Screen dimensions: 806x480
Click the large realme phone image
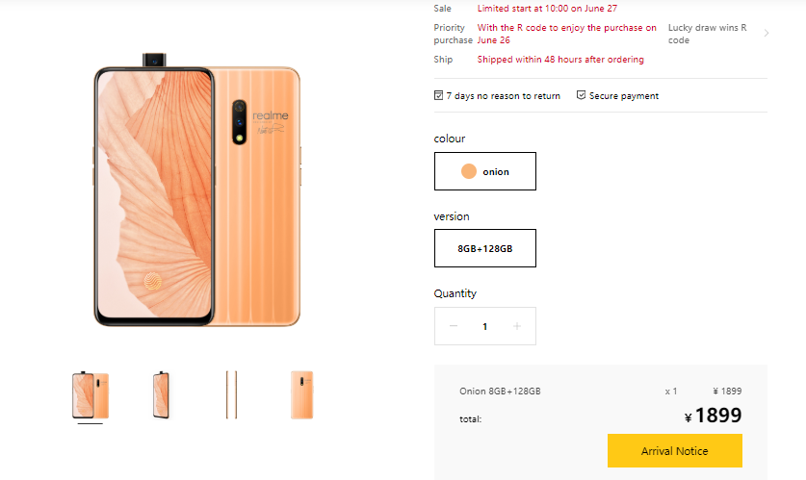[x=199, y=191]
